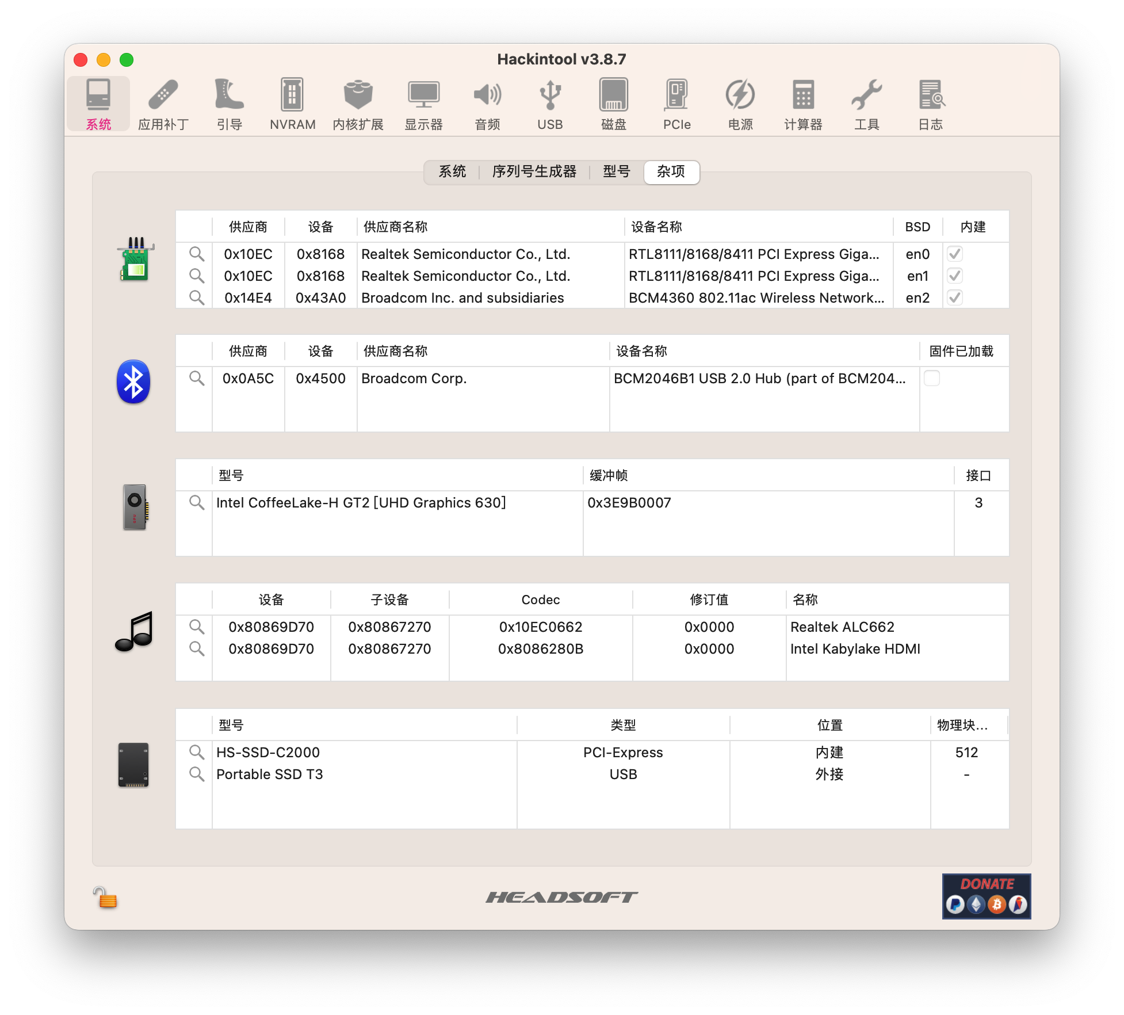Toggle 内建 checkbox for en2 Broadcom
The image size is (1124, 1015).
[955, 297]
